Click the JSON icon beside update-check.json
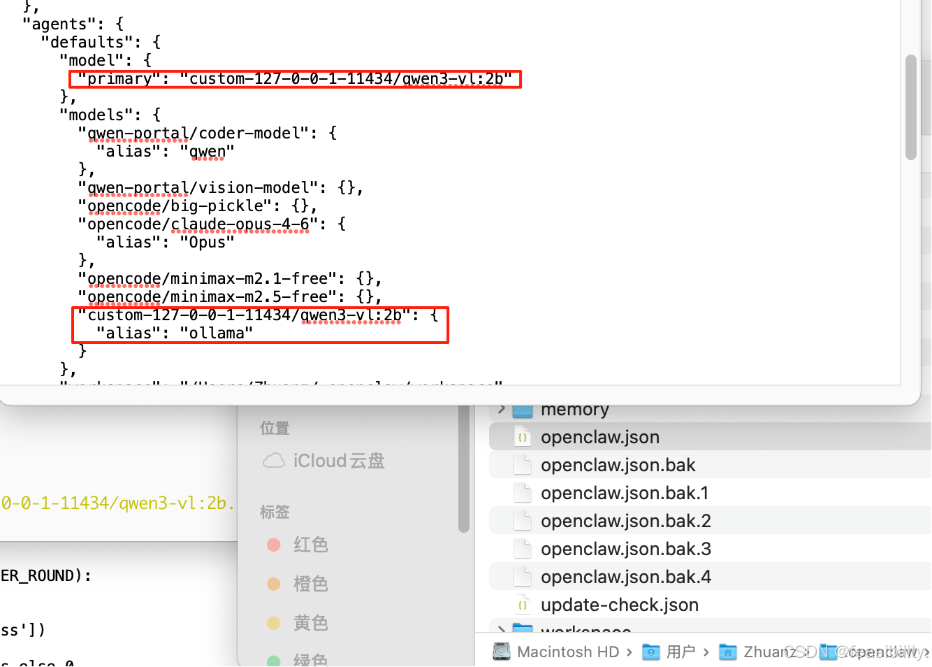The image size is (932, 667). 522,604
